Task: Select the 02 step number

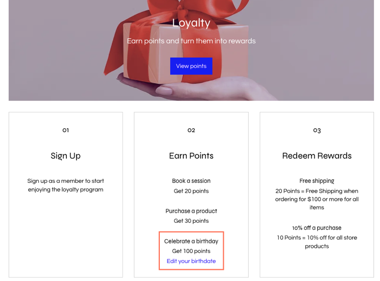Action: (191, 130)
